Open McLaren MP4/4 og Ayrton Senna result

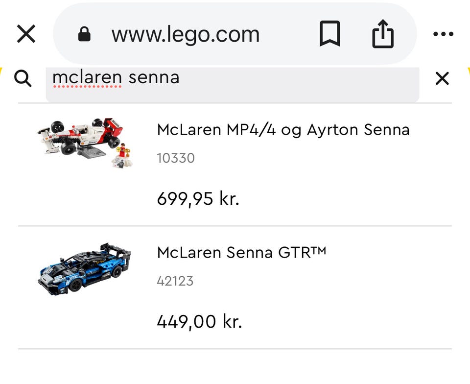coord(283,130)
